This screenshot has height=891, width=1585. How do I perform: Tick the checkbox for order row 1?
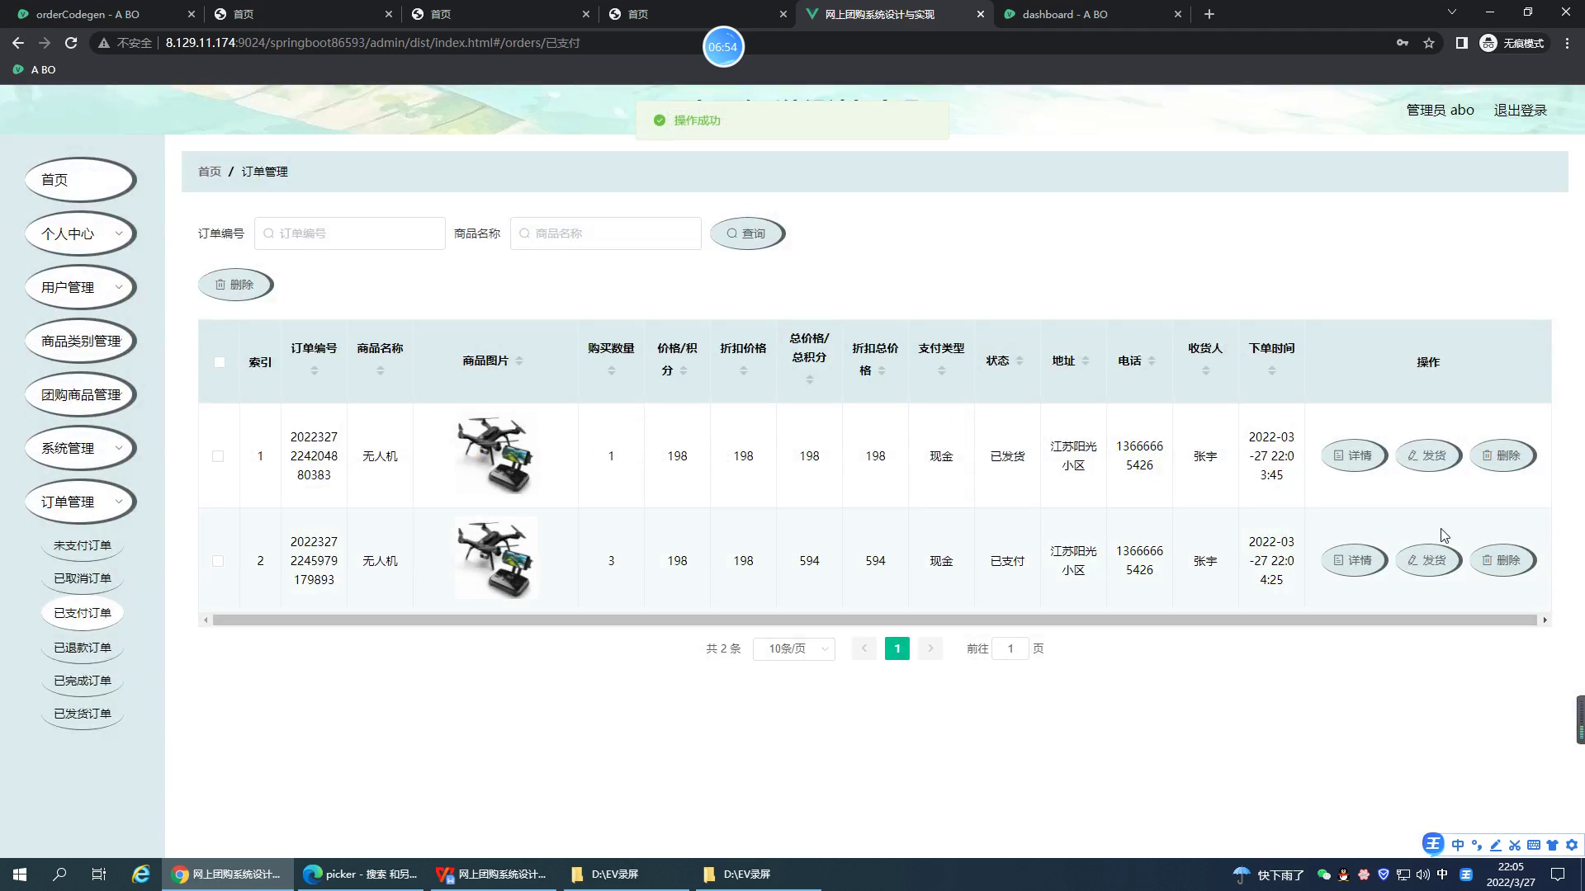tap(218, 455)
